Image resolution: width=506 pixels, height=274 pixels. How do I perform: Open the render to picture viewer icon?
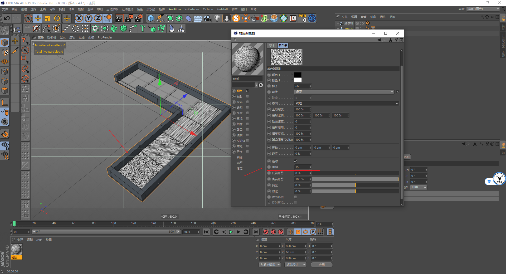click(129, 18)
